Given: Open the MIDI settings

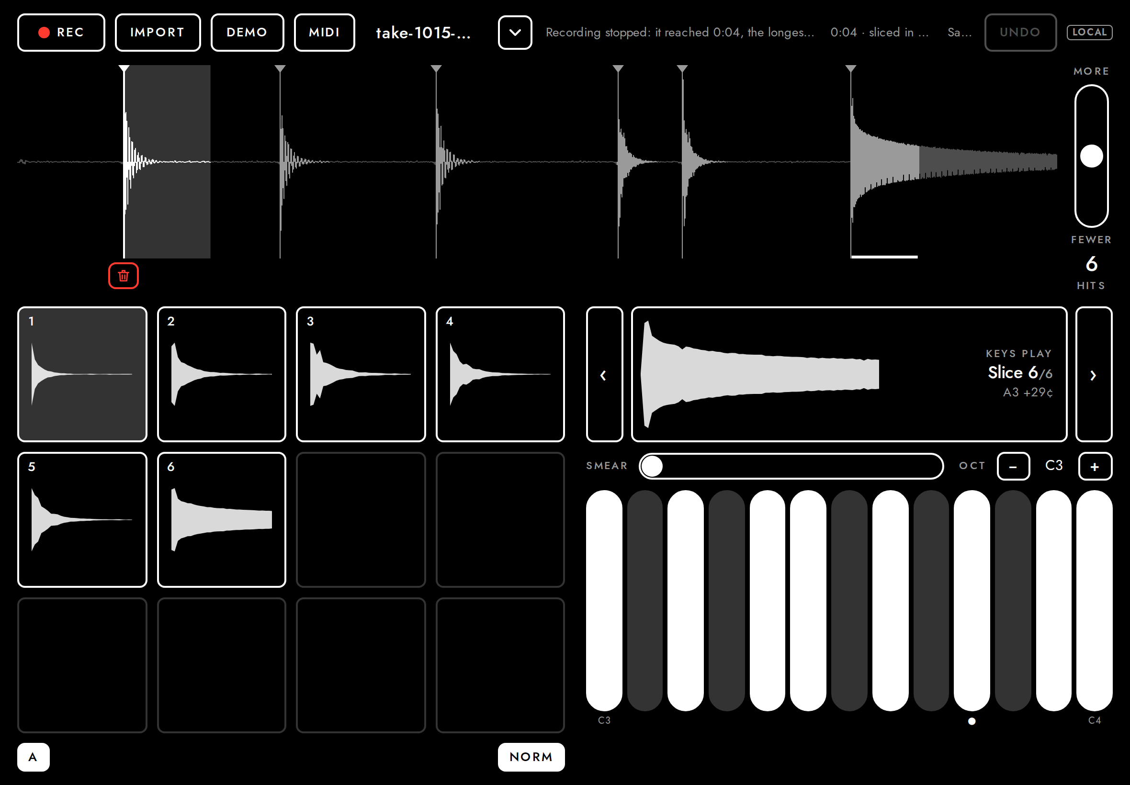Looking at the screenshot, I should point(324,33).
